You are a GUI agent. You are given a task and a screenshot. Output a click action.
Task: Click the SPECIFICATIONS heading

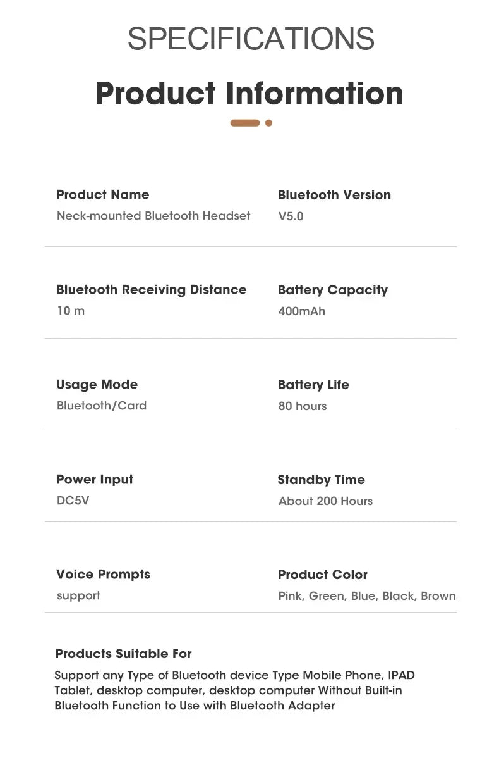point(251,39)
